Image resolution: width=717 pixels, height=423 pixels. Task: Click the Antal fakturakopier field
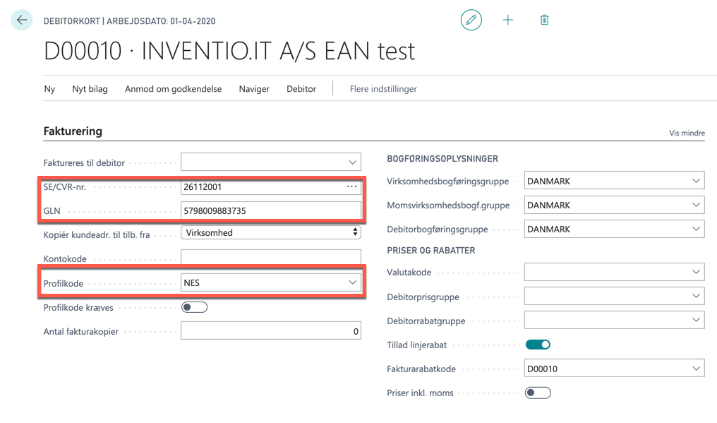tap(271, 331)
